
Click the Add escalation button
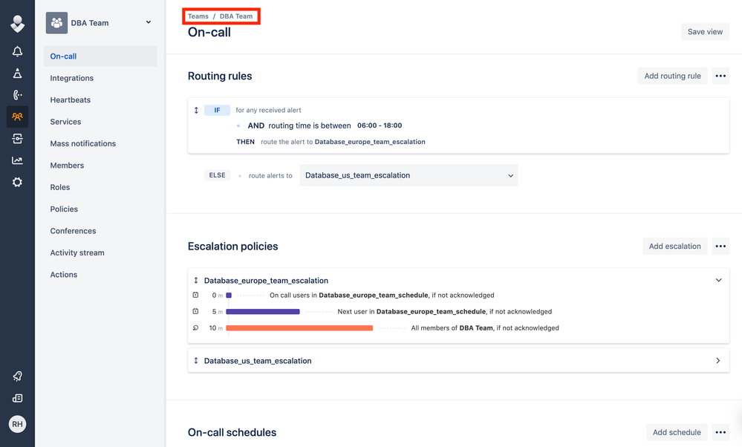pyautogui.click(x=674, y=246)
